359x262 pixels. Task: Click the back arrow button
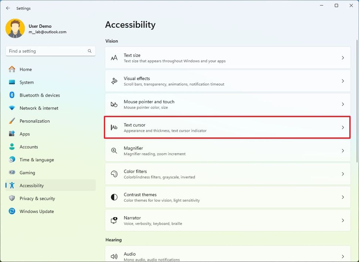[8, 8]
